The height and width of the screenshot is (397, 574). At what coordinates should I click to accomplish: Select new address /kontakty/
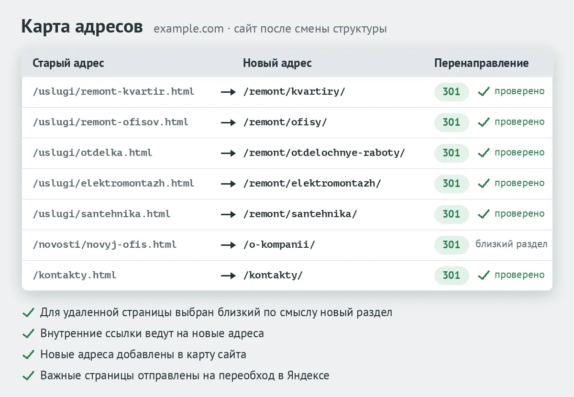[x=273, y=276]
